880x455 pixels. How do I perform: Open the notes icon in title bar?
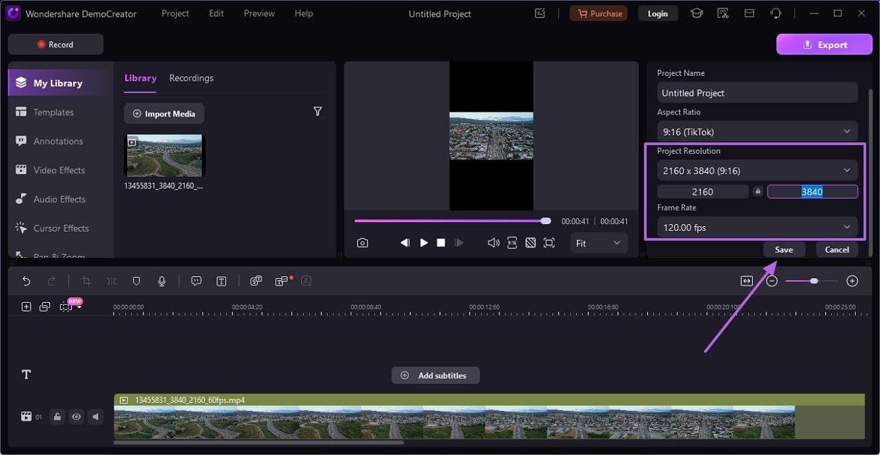[540, 14]
